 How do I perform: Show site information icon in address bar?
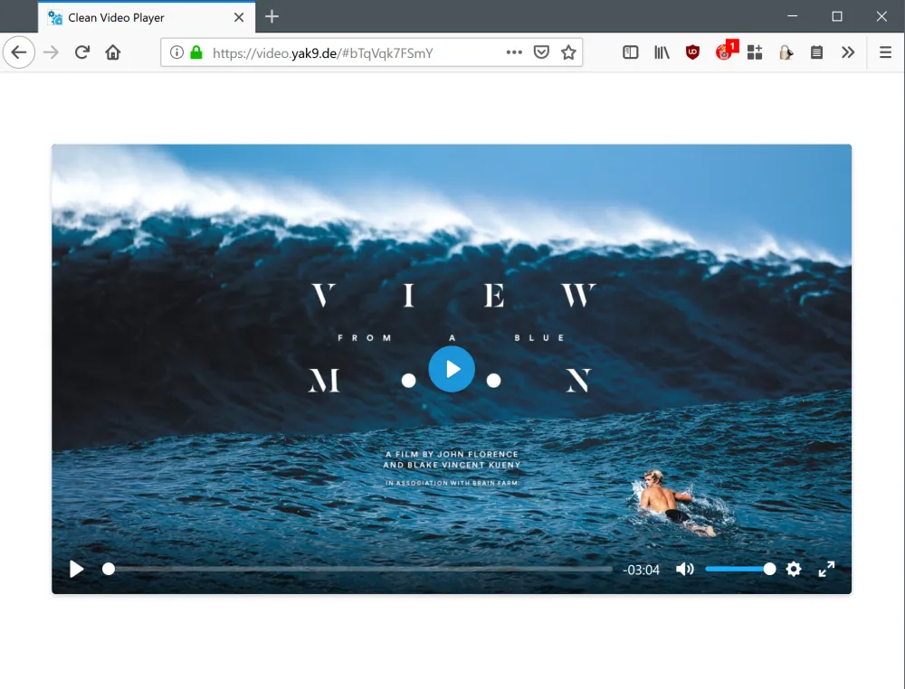point(176,52)
